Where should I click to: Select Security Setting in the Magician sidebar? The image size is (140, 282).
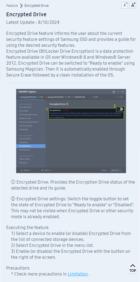[x=25, y=139]
